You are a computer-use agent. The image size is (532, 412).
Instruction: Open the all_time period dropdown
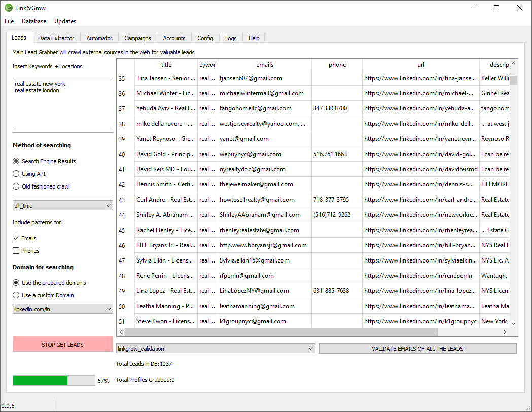pos(62,206)
